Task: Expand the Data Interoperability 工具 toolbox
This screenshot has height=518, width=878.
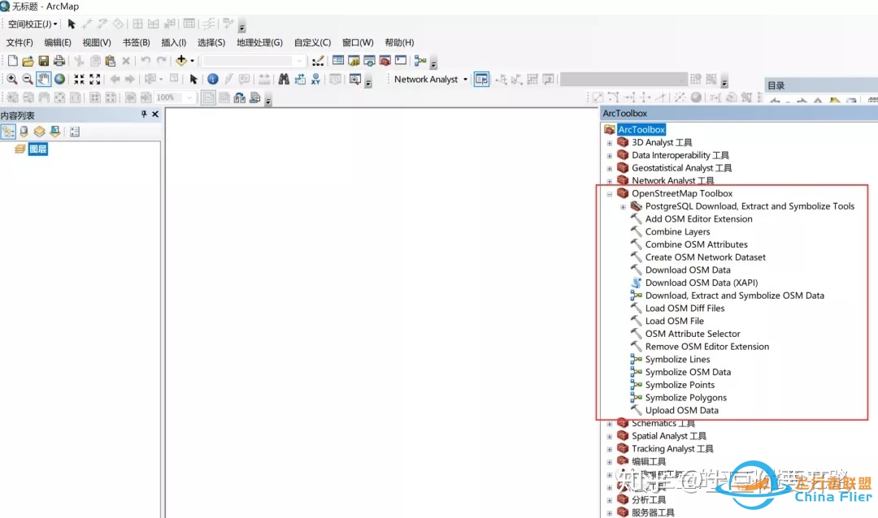Action: pos(610,156)
